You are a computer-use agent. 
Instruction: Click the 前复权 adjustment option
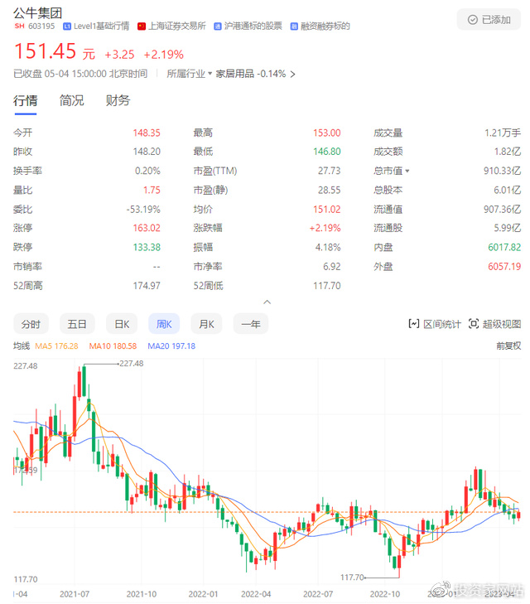508,346
